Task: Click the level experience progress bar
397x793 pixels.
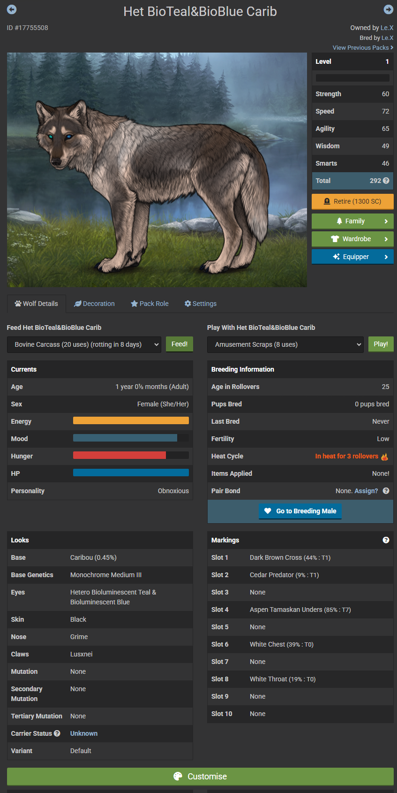Action: 352,78
